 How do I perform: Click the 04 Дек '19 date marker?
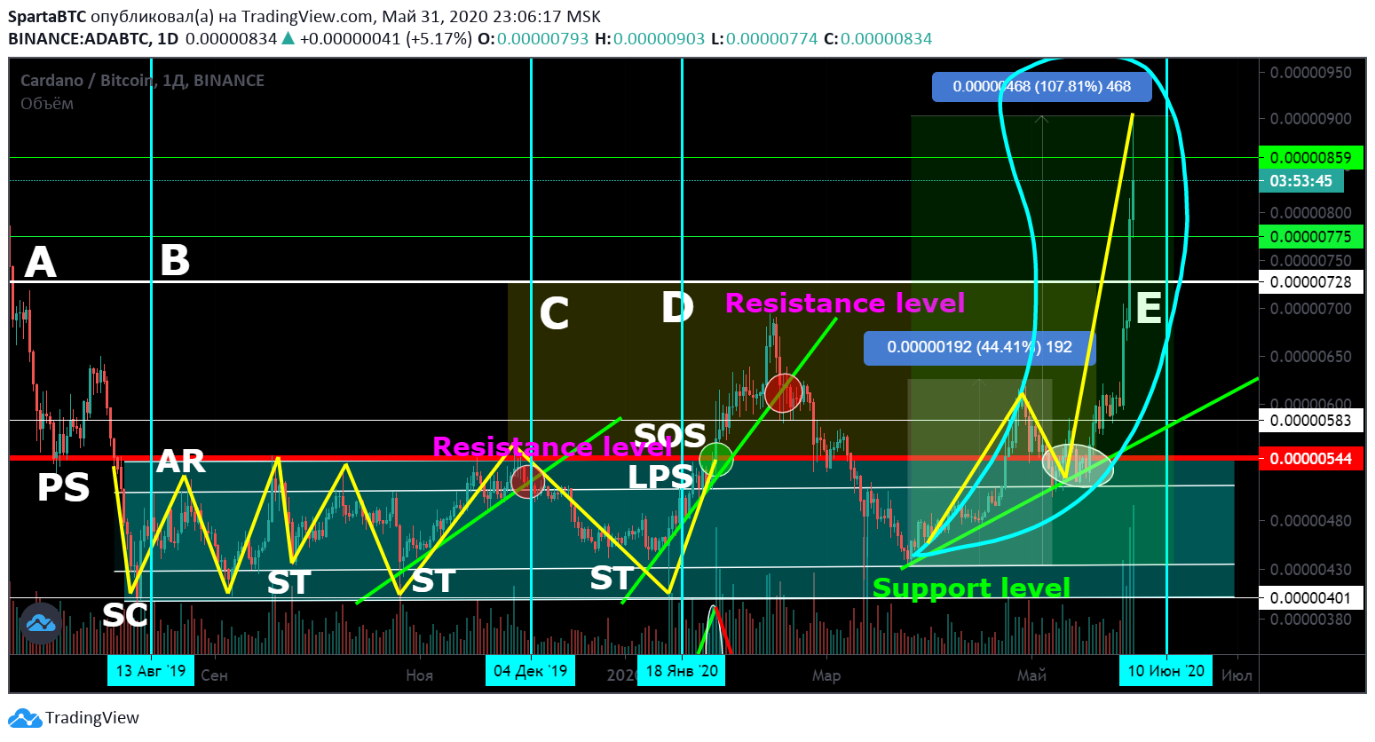coord(530,671)
